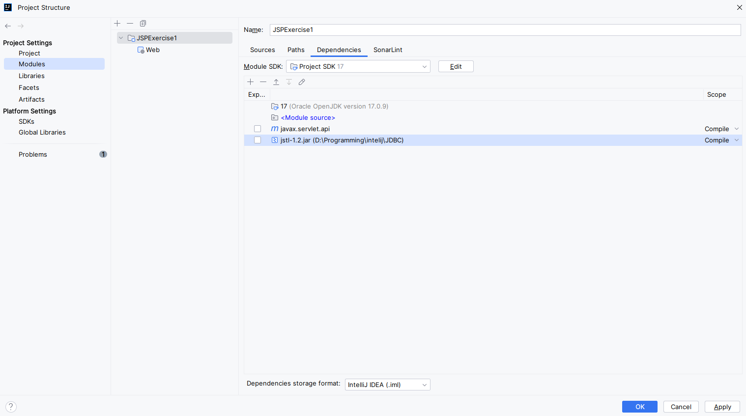Open SDKs under Platform Settings
The image size is (746, 416).
(27, 121)
